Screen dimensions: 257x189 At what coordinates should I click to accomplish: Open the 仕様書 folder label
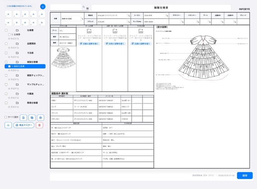tap(30, 30)
